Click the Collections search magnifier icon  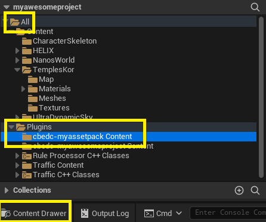[255, 190]
